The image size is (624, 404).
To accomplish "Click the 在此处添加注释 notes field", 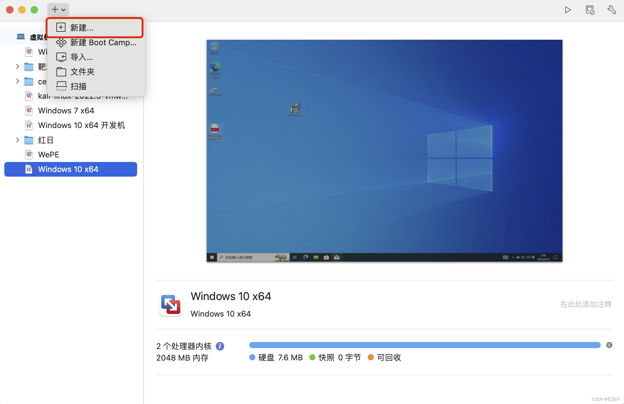I will pyautogui.click(x=586, y=304).
